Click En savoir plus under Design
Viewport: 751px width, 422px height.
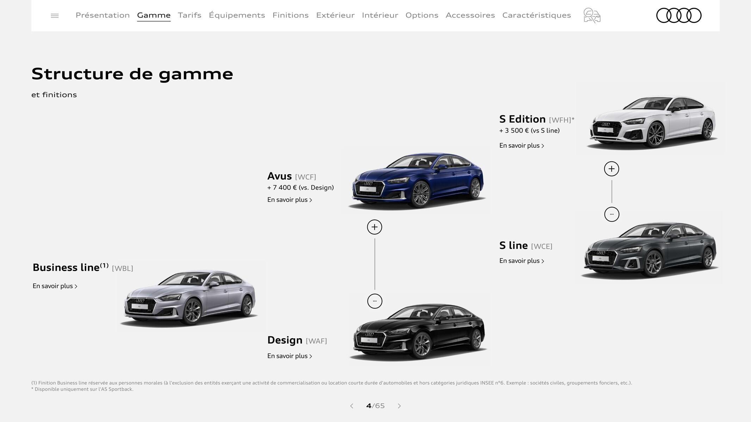[290, 356]
